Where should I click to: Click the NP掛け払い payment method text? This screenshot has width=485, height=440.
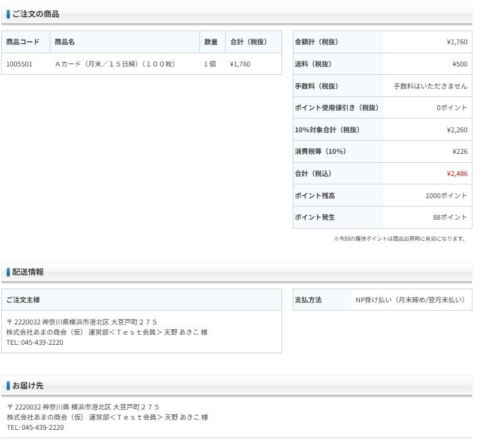click(411, 300)
